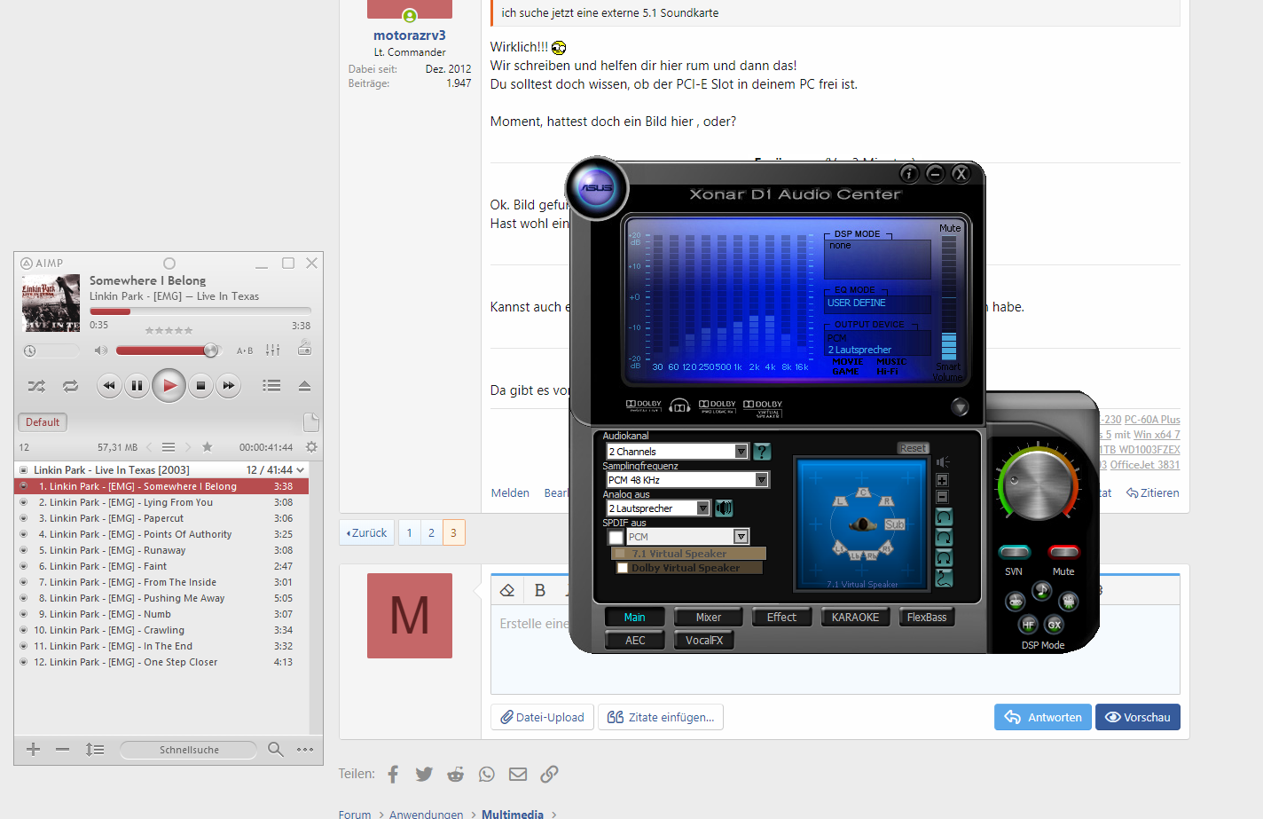The height and width of the screenshot is (819, 1263).
Task: Skip to next track in AIMP
Action: [229, 385]
